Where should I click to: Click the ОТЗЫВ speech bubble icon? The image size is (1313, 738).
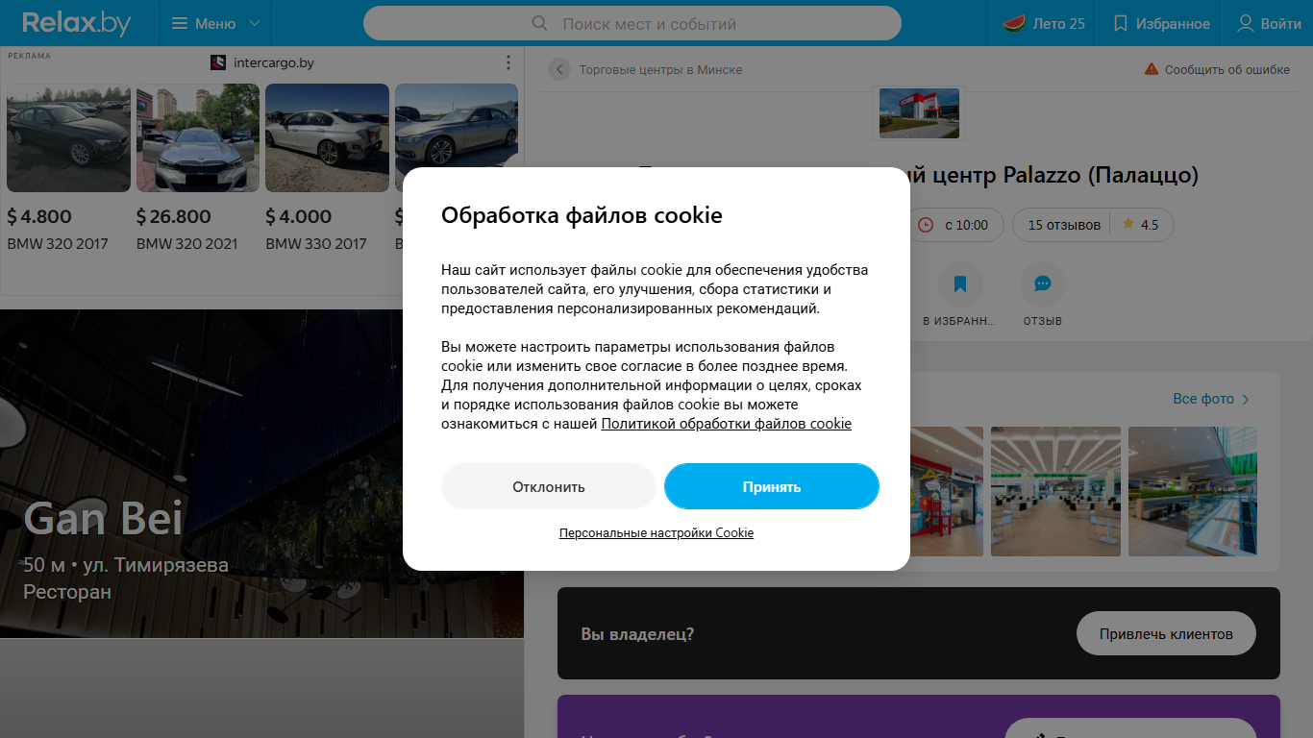pos(1043,284)
